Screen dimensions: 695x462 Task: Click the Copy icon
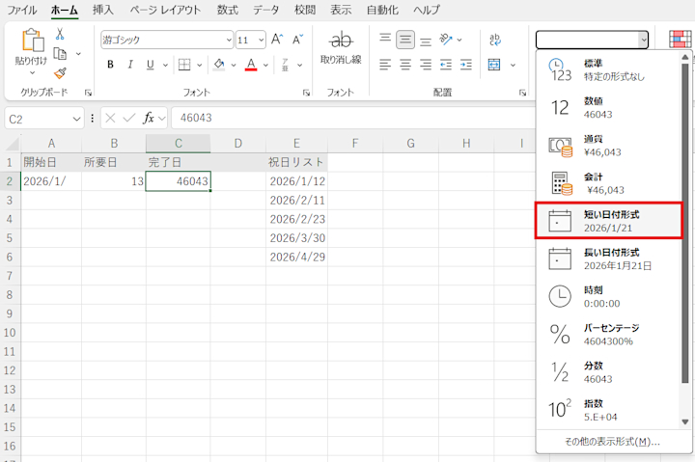pyautogui.click(x=60, y=54)
